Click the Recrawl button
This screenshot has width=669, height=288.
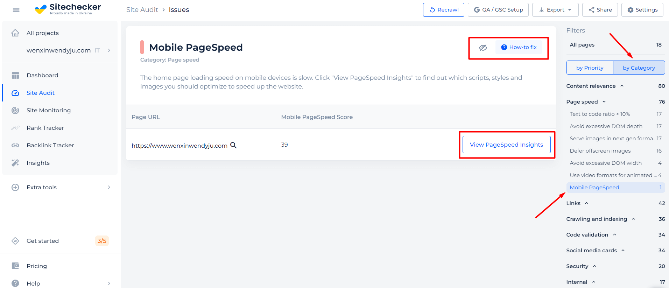pyautogui.click(x=444, y=10)
